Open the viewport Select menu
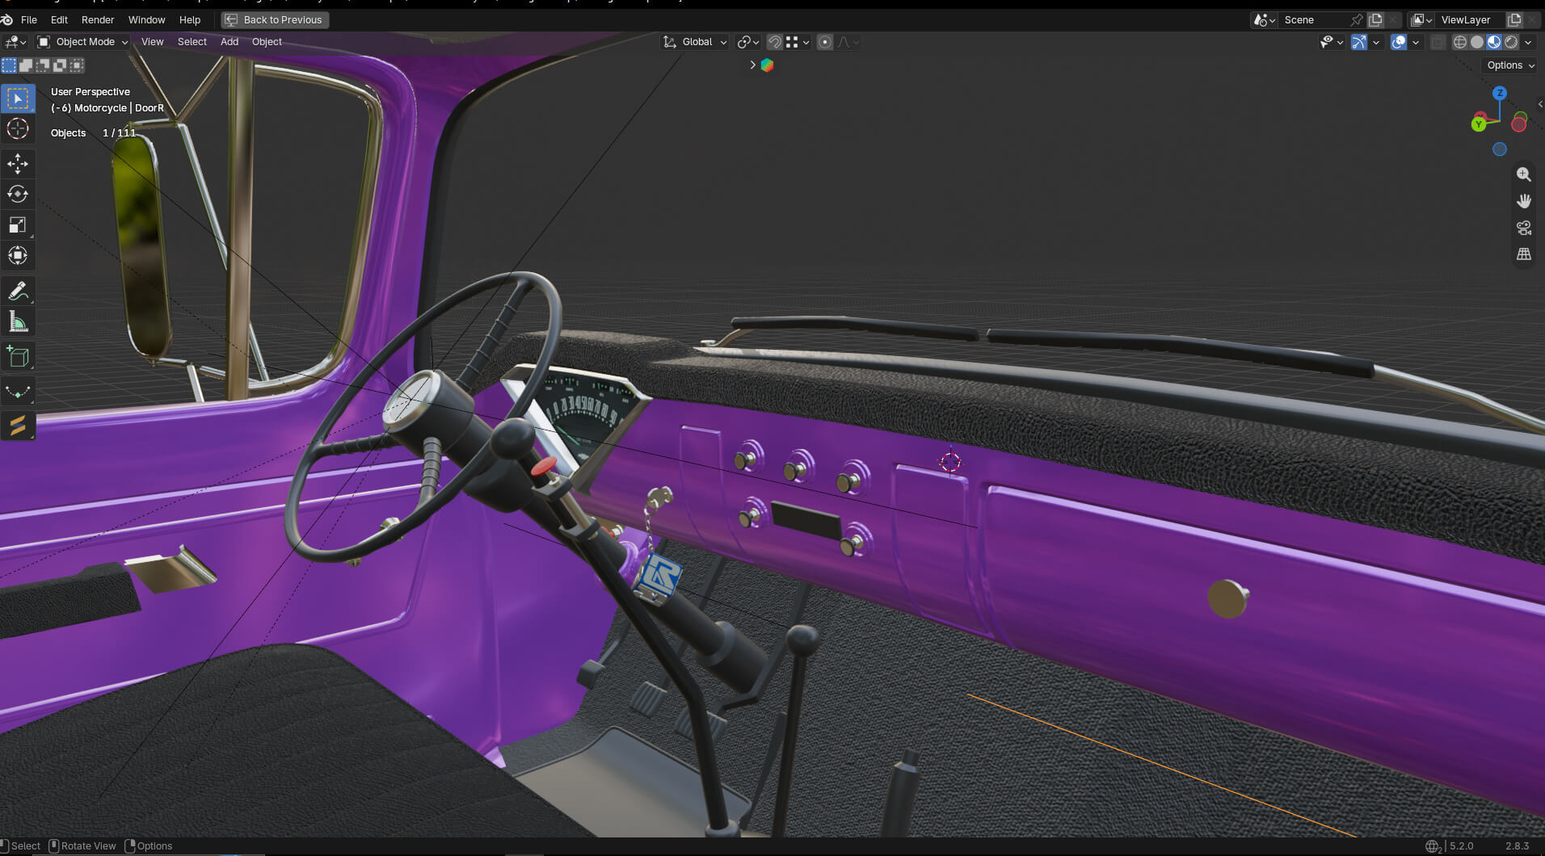Viewport: 1545px width, 856px height. pyautogui.click(x=192, y=42)
